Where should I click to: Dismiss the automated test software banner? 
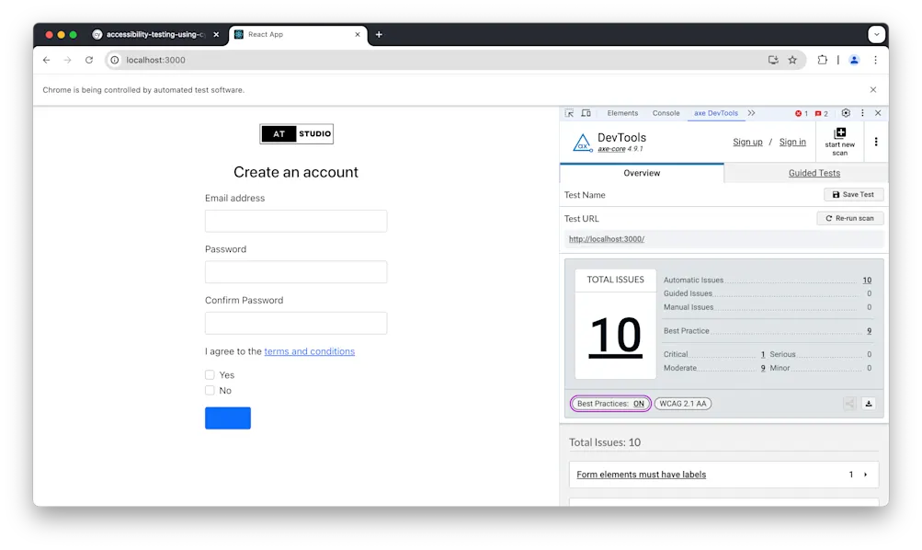[x=873, y=90]
